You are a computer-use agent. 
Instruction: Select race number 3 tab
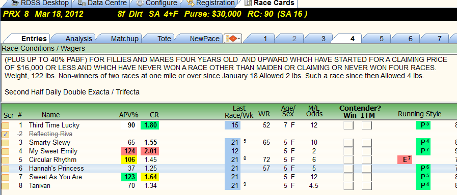click(x=319, y=39)
